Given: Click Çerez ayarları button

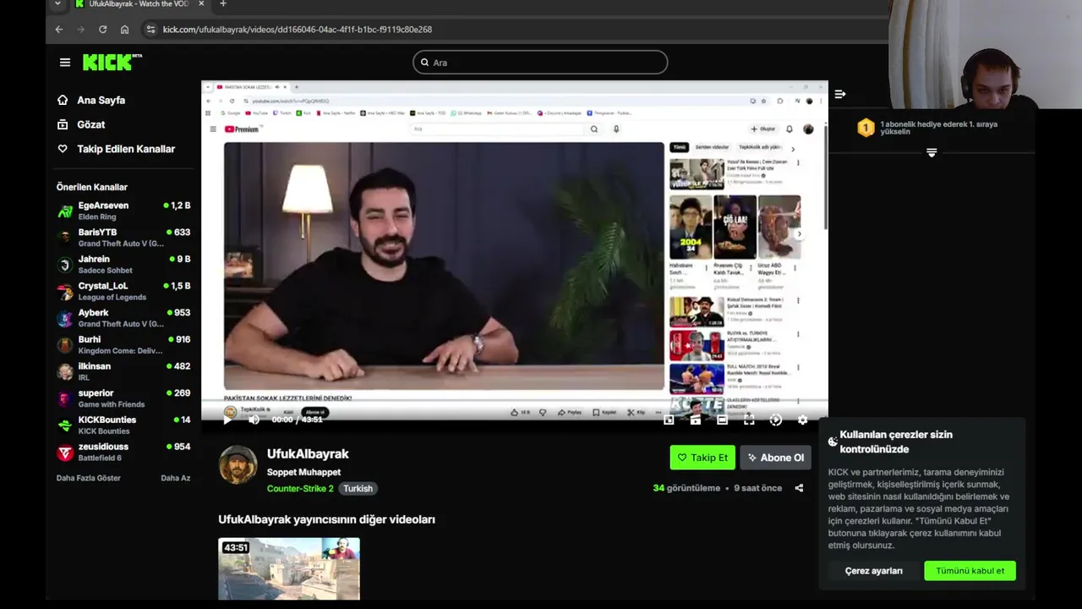Looking at the screenshot, I should (x=873, y=571).
